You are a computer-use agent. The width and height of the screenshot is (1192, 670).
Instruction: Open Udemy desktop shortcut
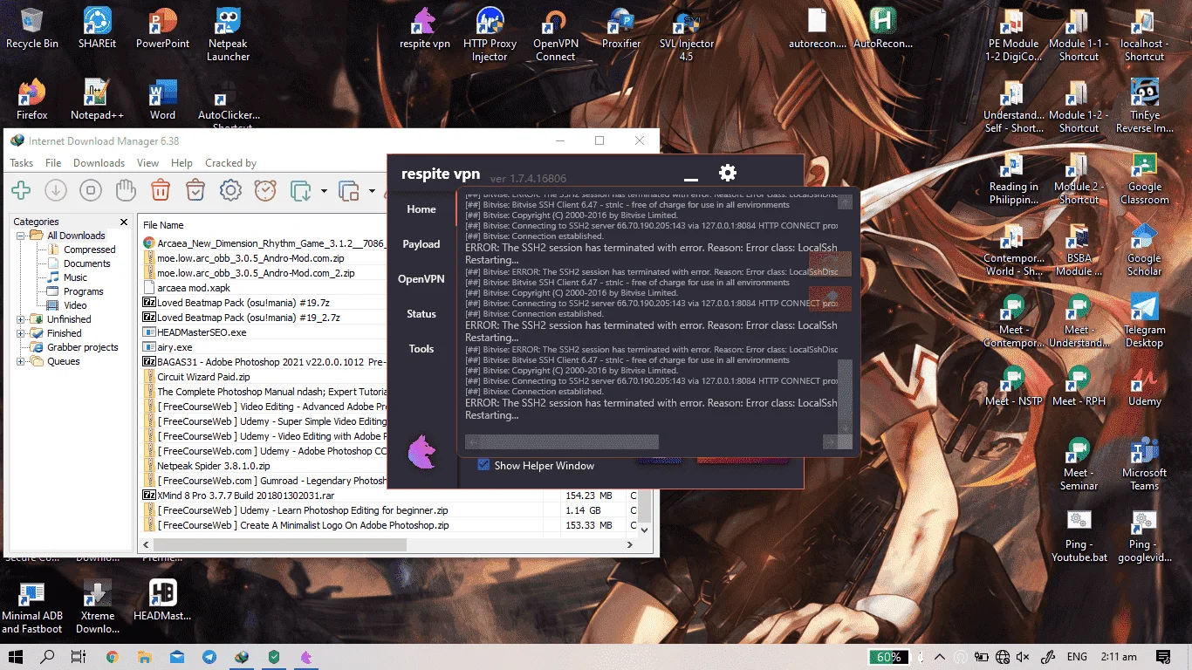pos(1144,386)
